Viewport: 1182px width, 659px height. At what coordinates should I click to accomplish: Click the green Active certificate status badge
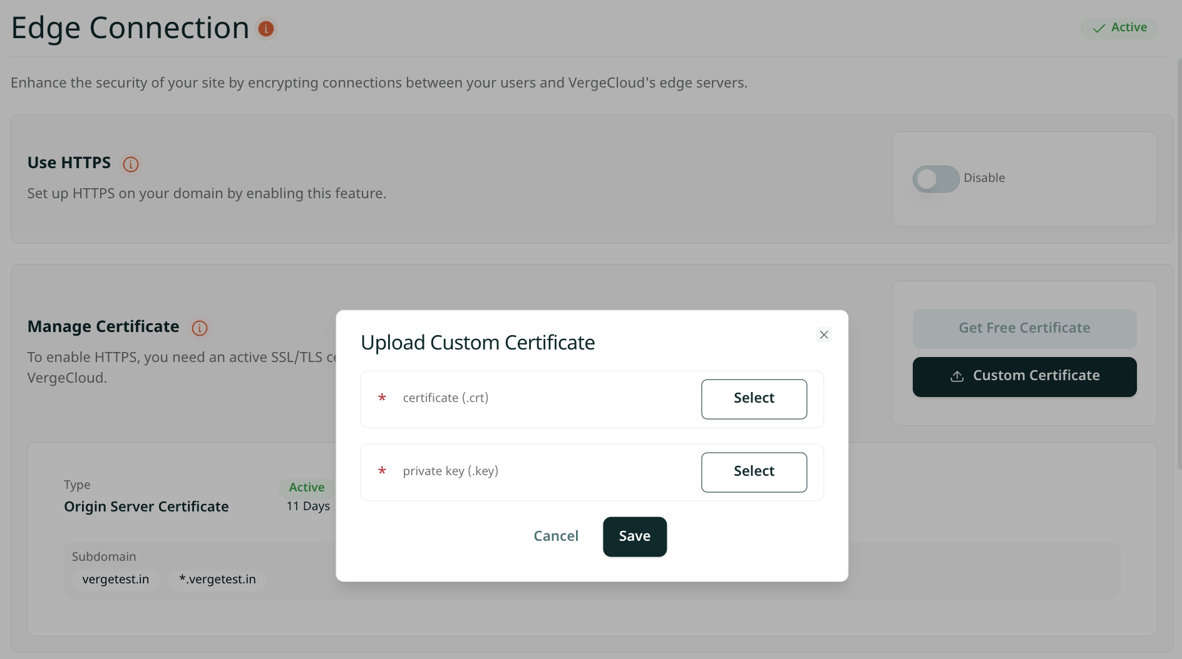point(306,487)
